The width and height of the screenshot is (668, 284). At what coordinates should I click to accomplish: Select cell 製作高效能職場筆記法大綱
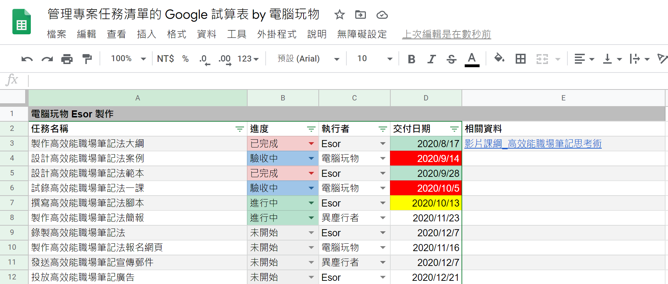click(138, 144)
